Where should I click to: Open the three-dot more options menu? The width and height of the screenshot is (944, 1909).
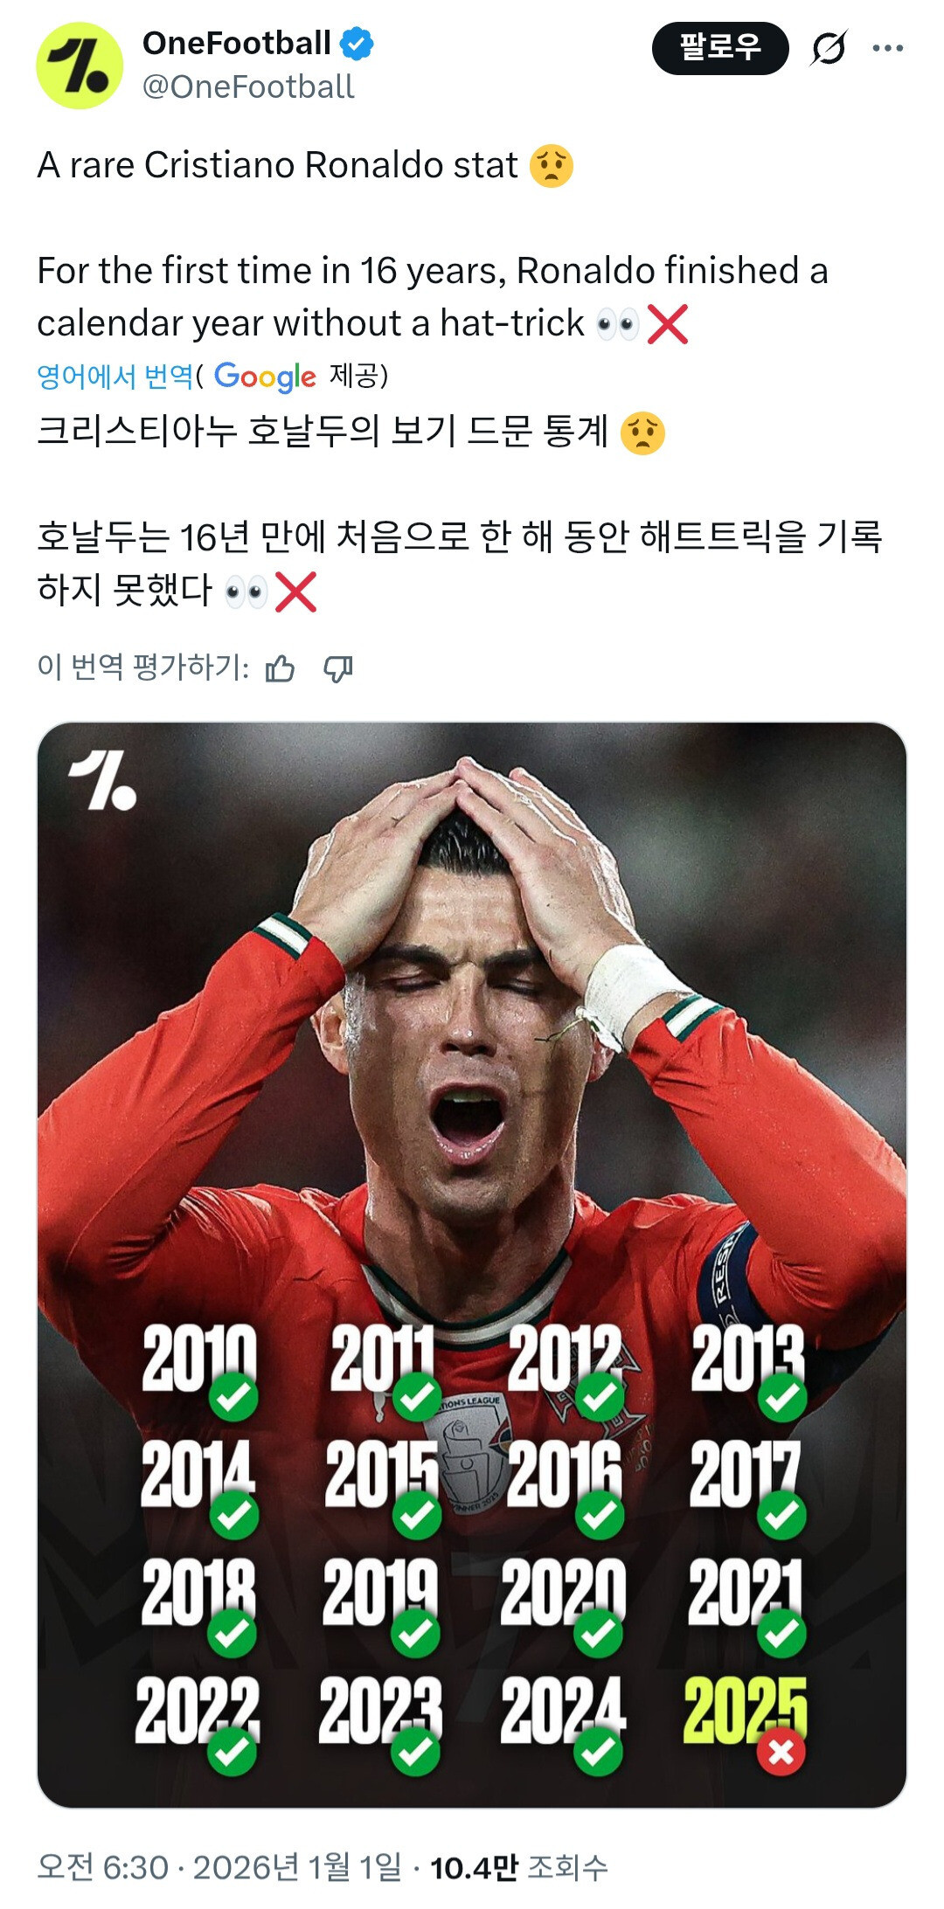tap(887, 48)
